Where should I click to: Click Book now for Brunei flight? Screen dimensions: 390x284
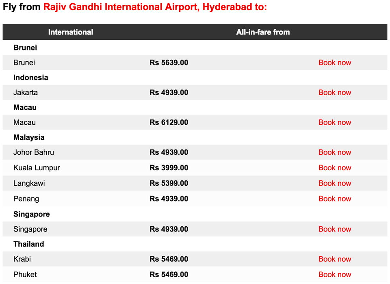click(334, 63)
